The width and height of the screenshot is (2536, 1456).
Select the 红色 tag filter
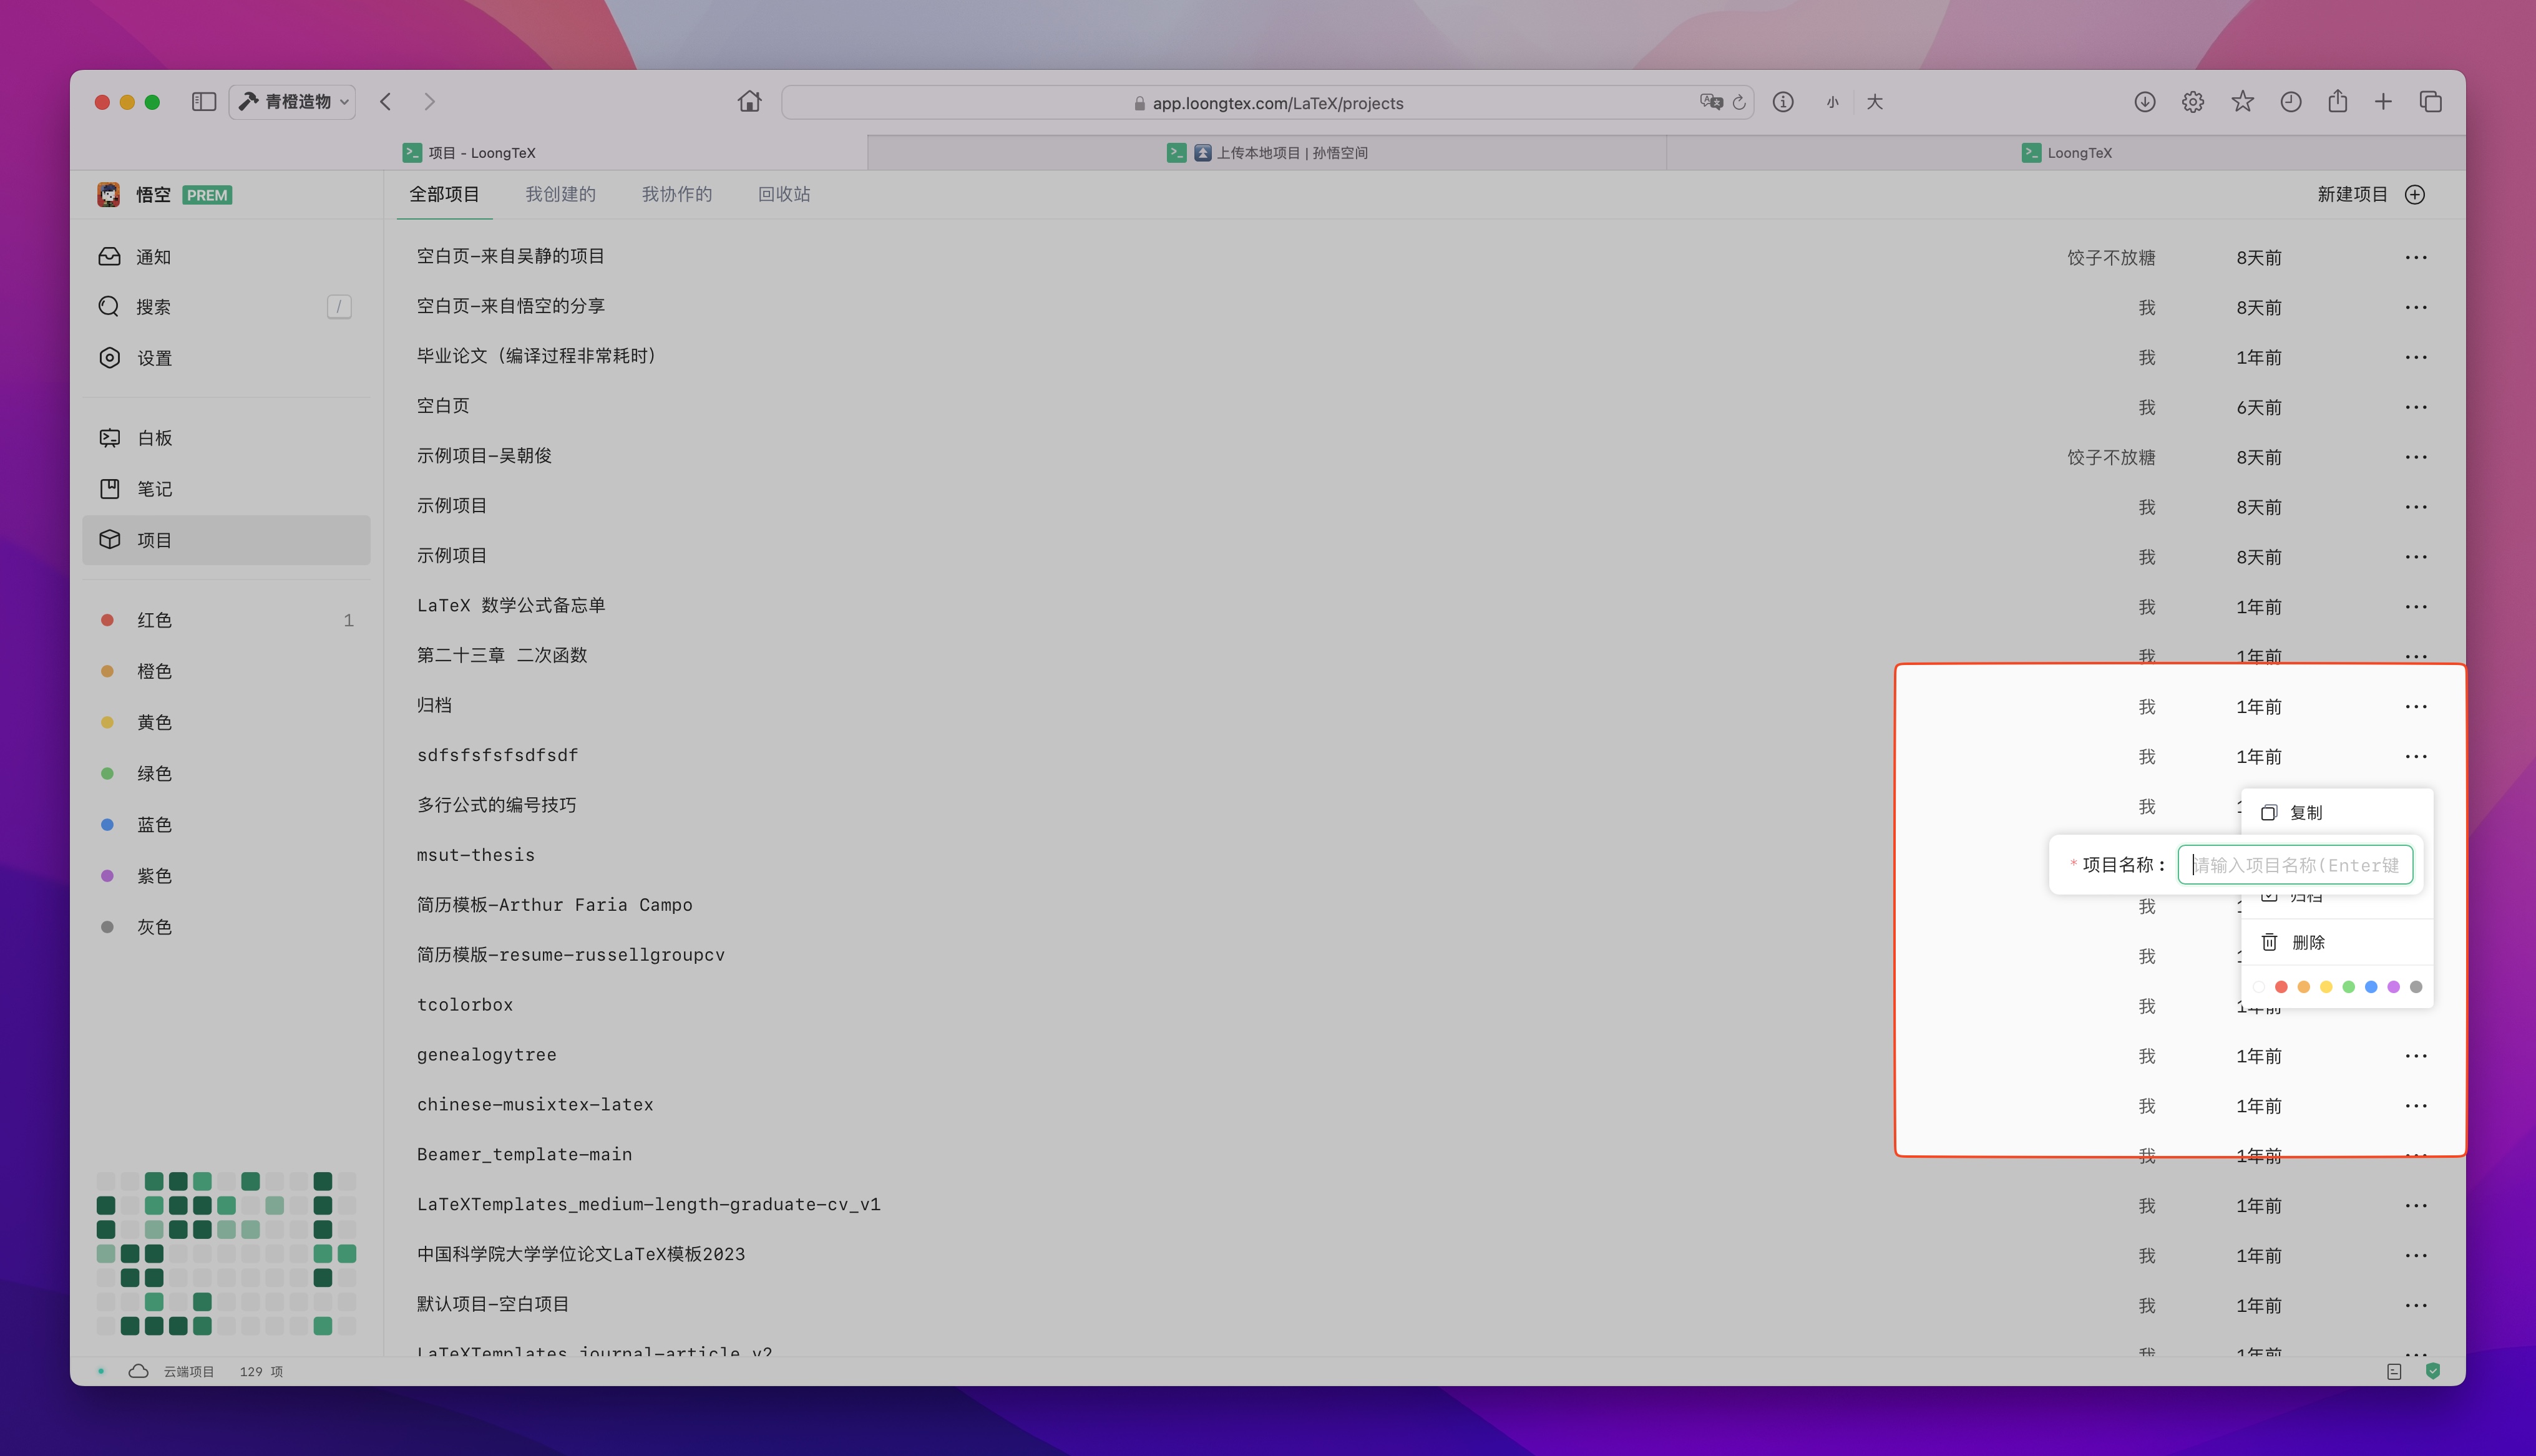pyautogui.click(x=154, y=620)
